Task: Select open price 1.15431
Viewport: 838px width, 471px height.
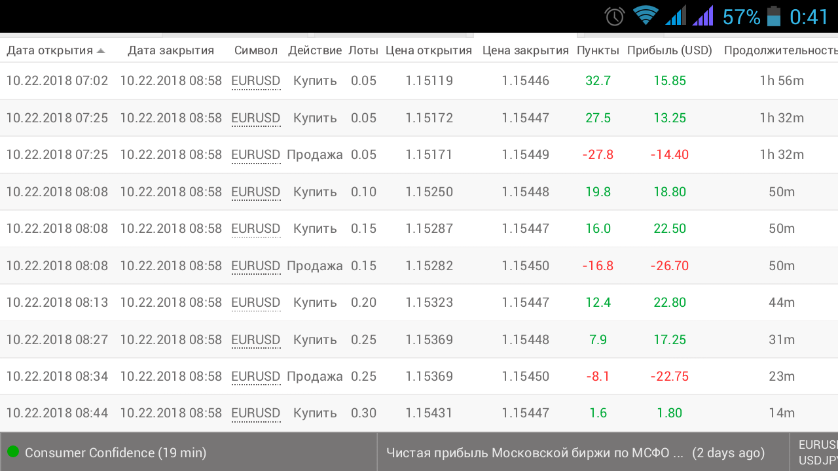Action: [429, 413]
